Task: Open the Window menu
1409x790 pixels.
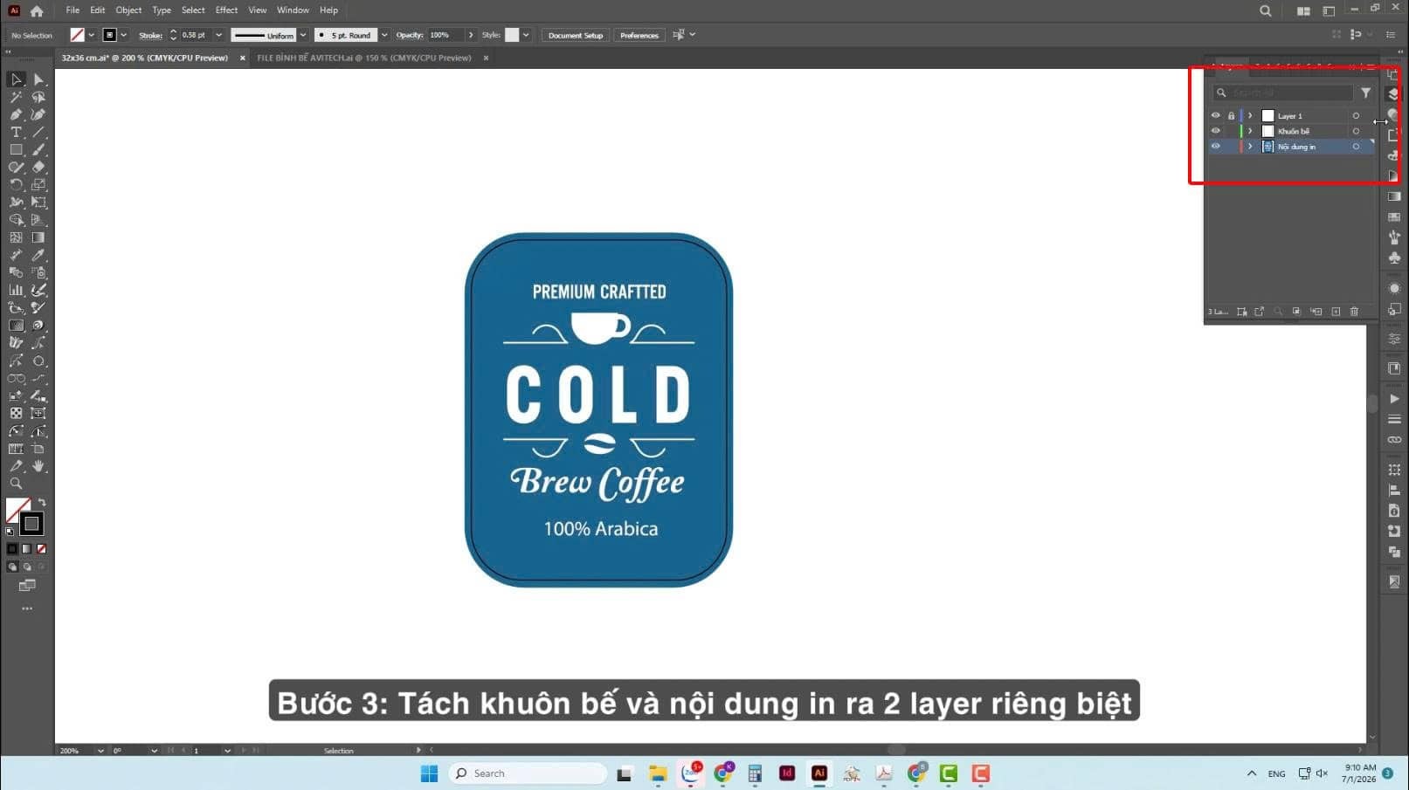Action: point(293,10)
